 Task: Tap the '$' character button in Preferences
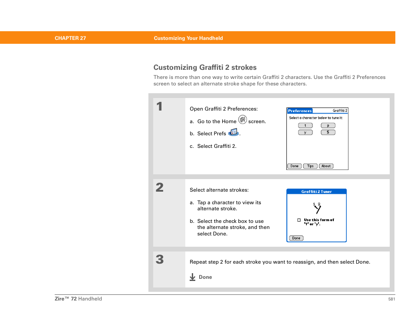(328, 132)
